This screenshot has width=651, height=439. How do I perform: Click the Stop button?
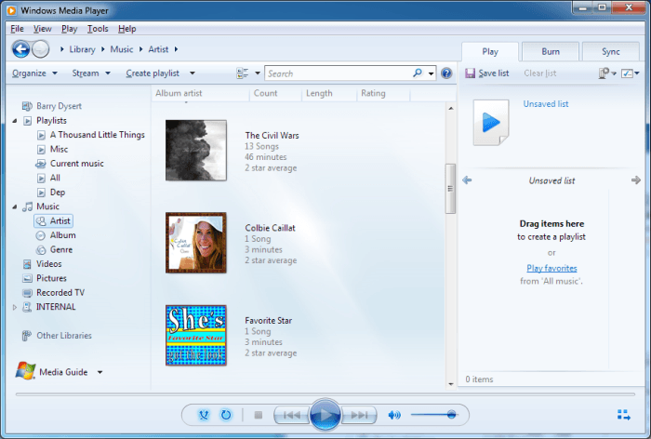pos(259,415)
